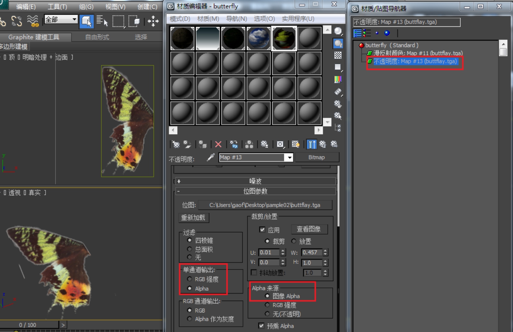Select the 总面积 filter radio button
The image size is (513, 332).
click(x=190, y=249)
